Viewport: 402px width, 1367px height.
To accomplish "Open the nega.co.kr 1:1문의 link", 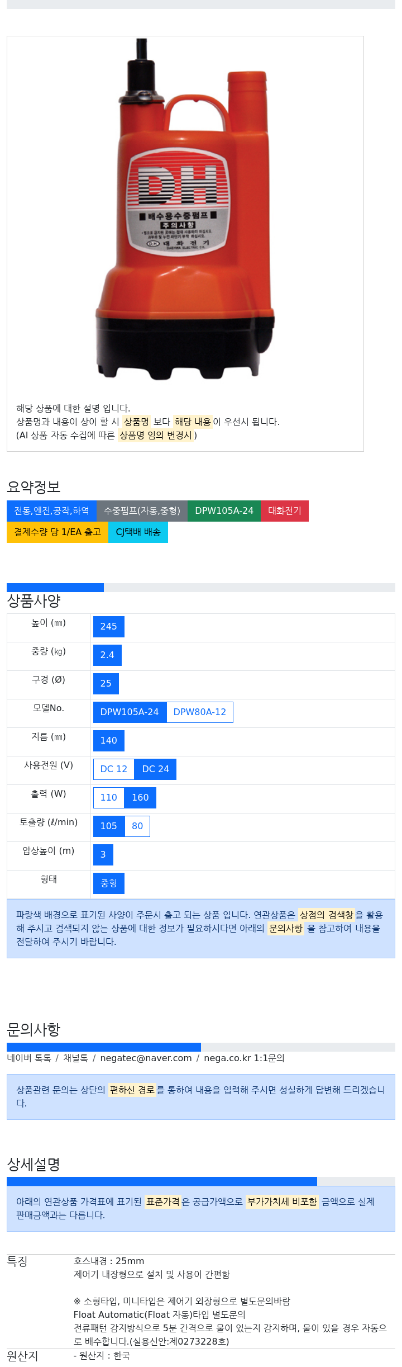I will [x=244, y=1058].
